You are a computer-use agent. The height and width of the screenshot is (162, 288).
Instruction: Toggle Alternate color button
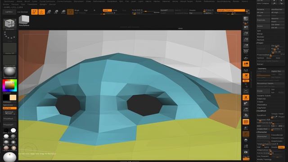[x=9, y=108]
